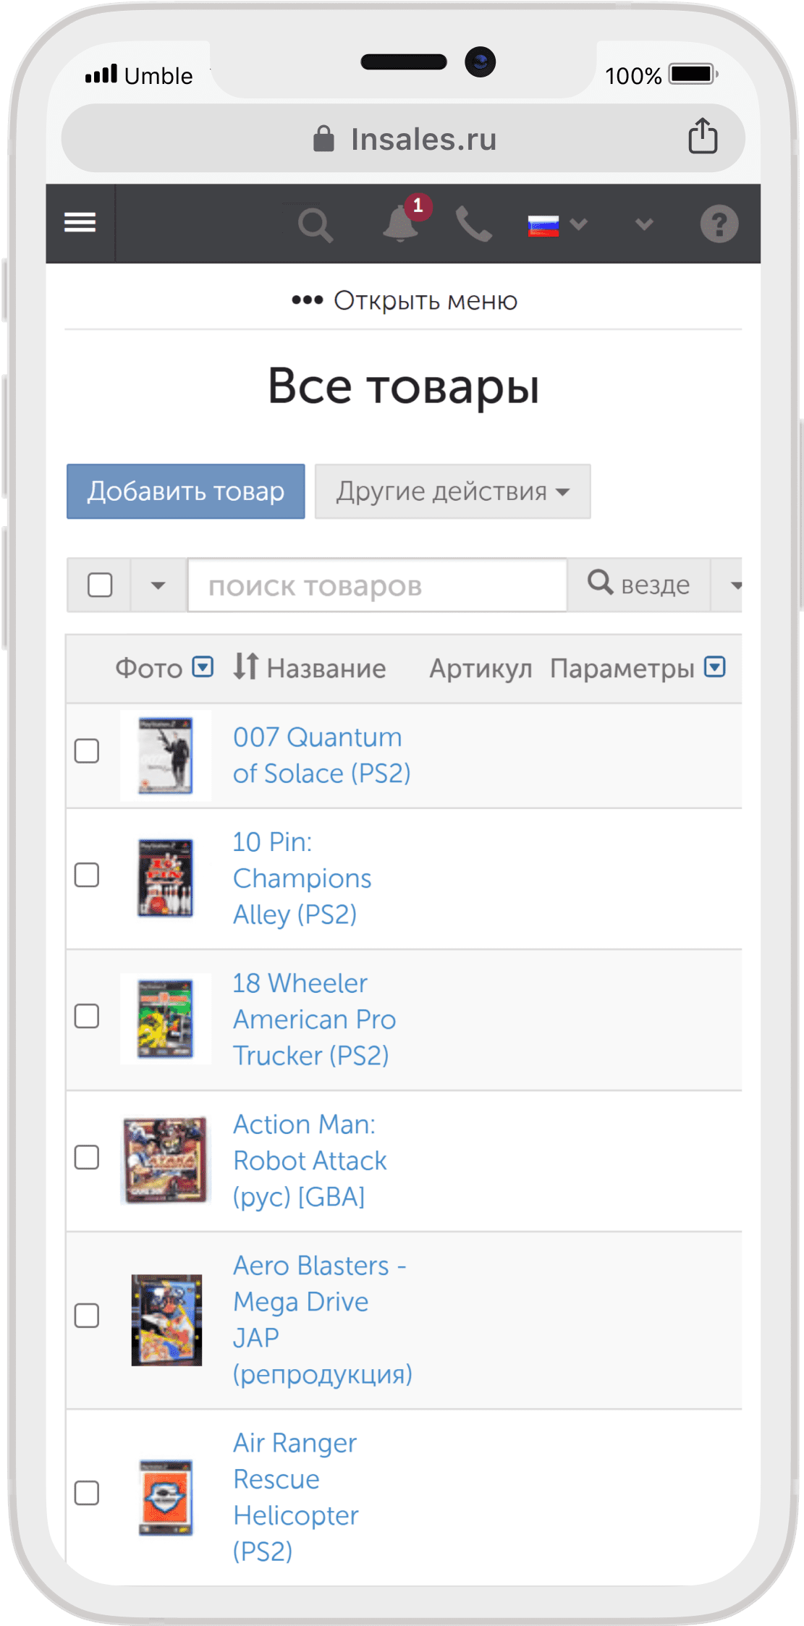
Task: Sort products by Название column
Action: click(310, 668)
